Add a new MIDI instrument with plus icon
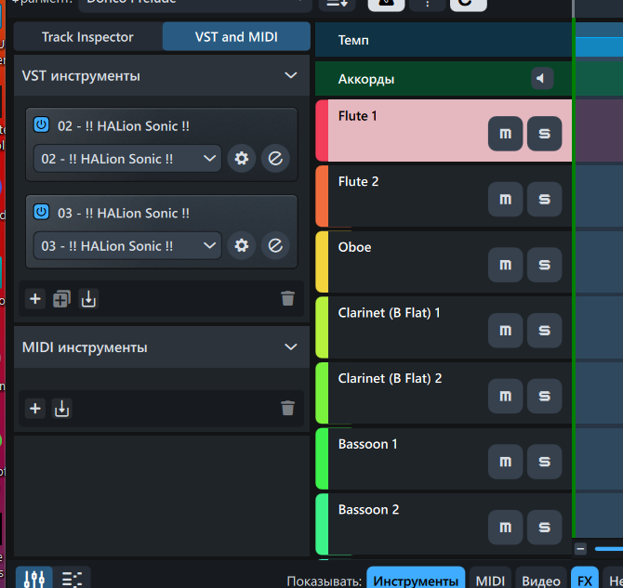 pyautogui.click(x=35, y=408)
